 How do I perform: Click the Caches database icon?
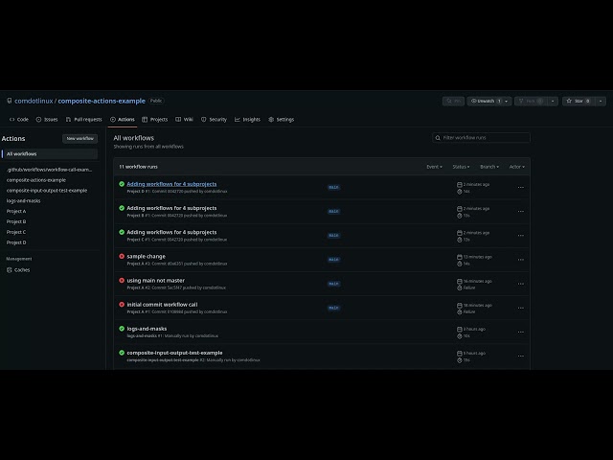(10, 270)
